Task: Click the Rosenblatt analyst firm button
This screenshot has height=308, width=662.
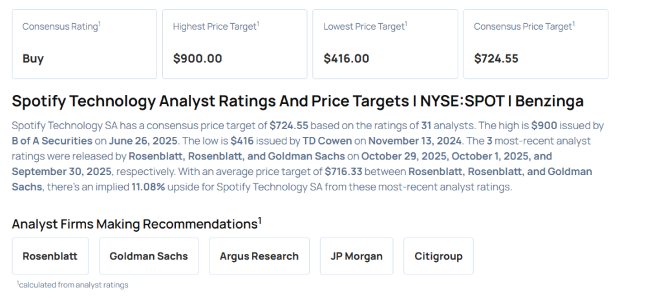Action: click(x=50, y=256)
